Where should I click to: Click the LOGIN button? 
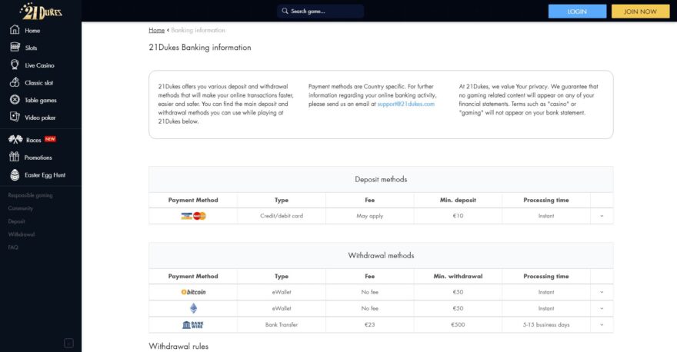coord(577,12)
